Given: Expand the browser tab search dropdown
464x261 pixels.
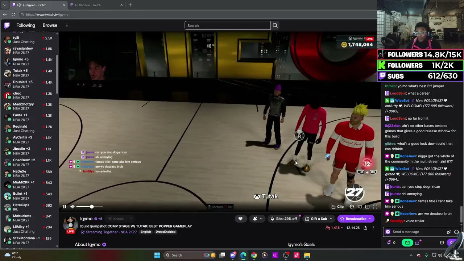Looking at the screenshot, I should click(5, 5).
